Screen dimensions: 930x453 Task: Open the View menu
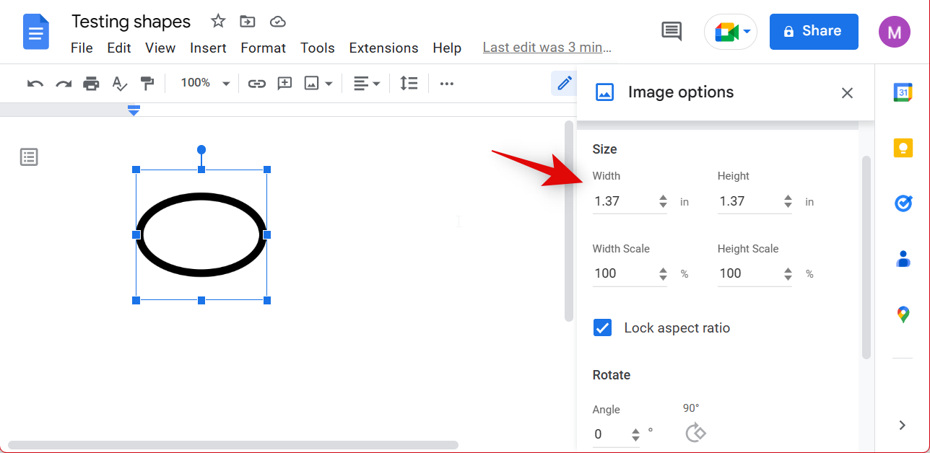point(160,48)
